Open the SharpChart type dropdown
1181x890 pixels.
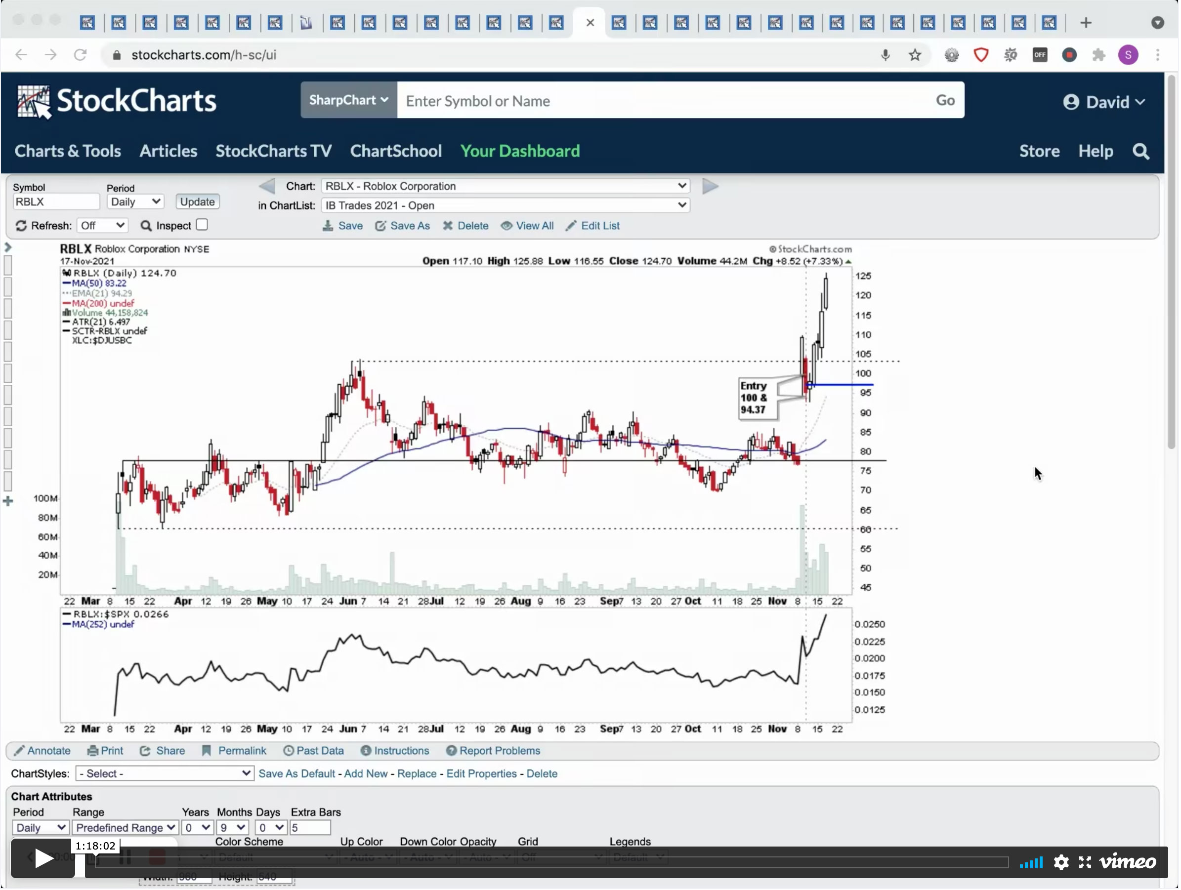(349, 100)
